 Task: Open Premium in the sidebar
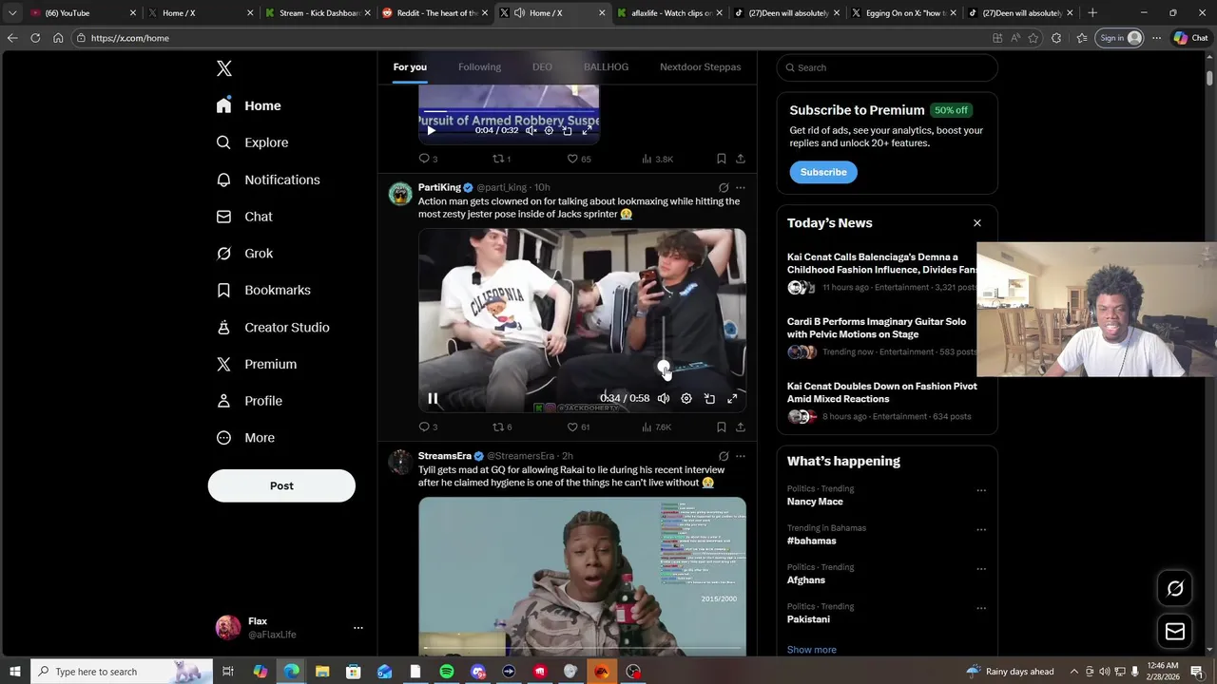point(256,364)
